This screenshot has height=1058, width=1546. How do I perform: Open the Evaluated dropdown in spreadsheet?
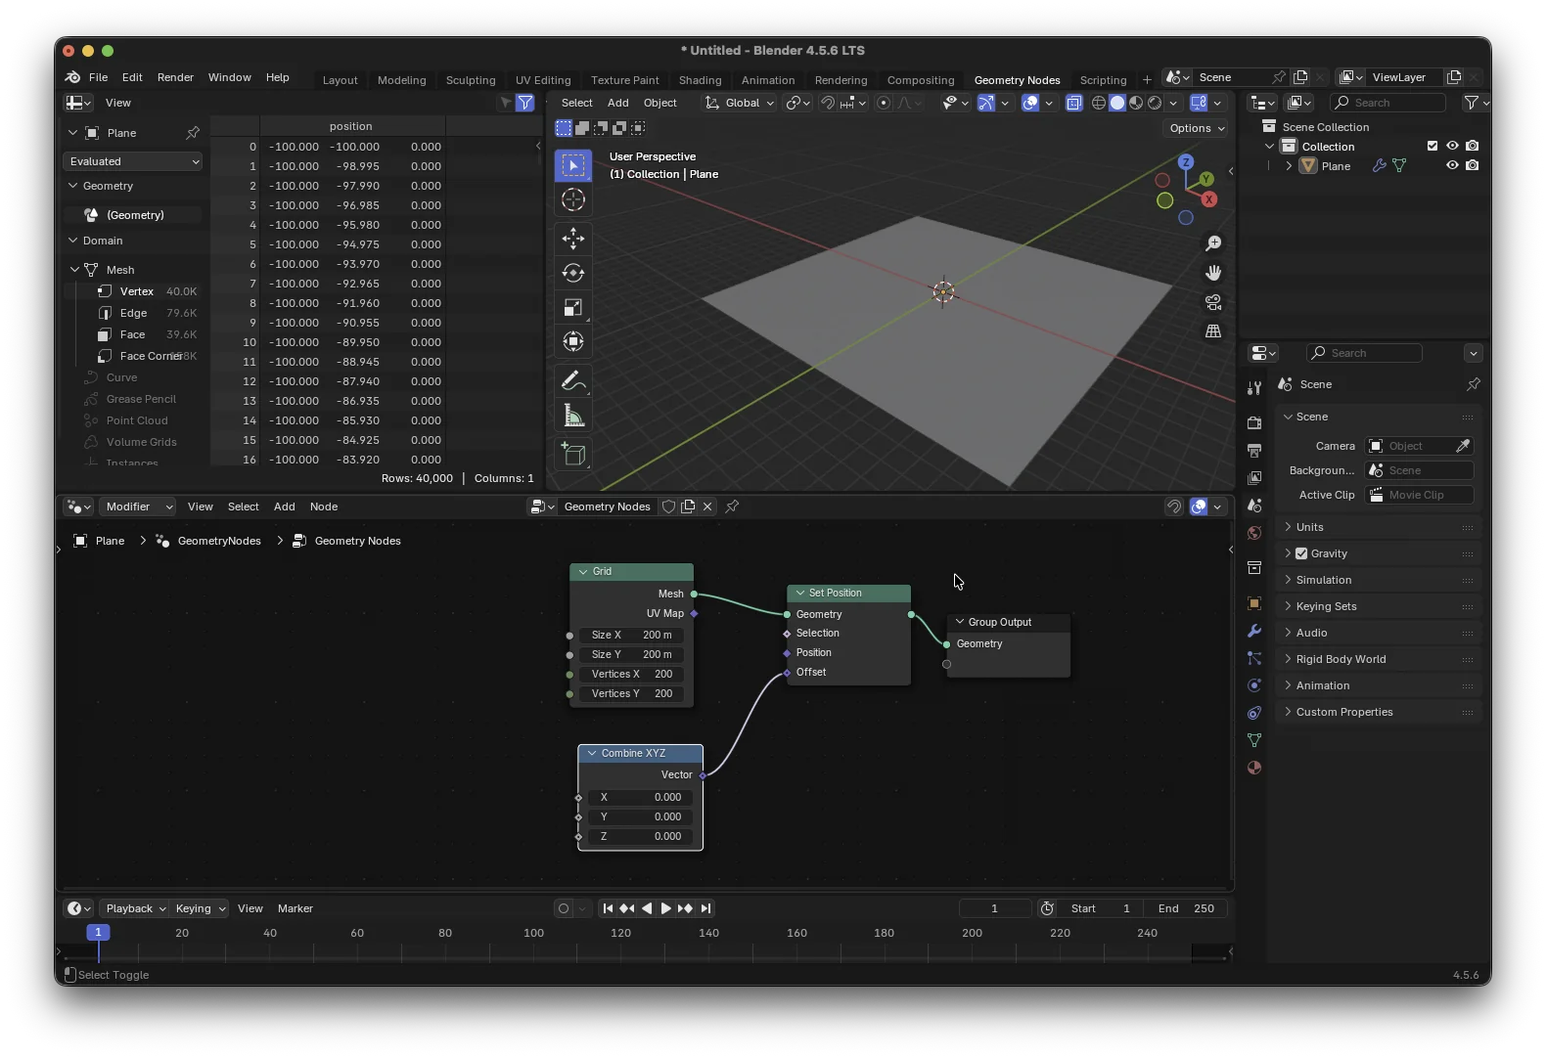point(133,161)
